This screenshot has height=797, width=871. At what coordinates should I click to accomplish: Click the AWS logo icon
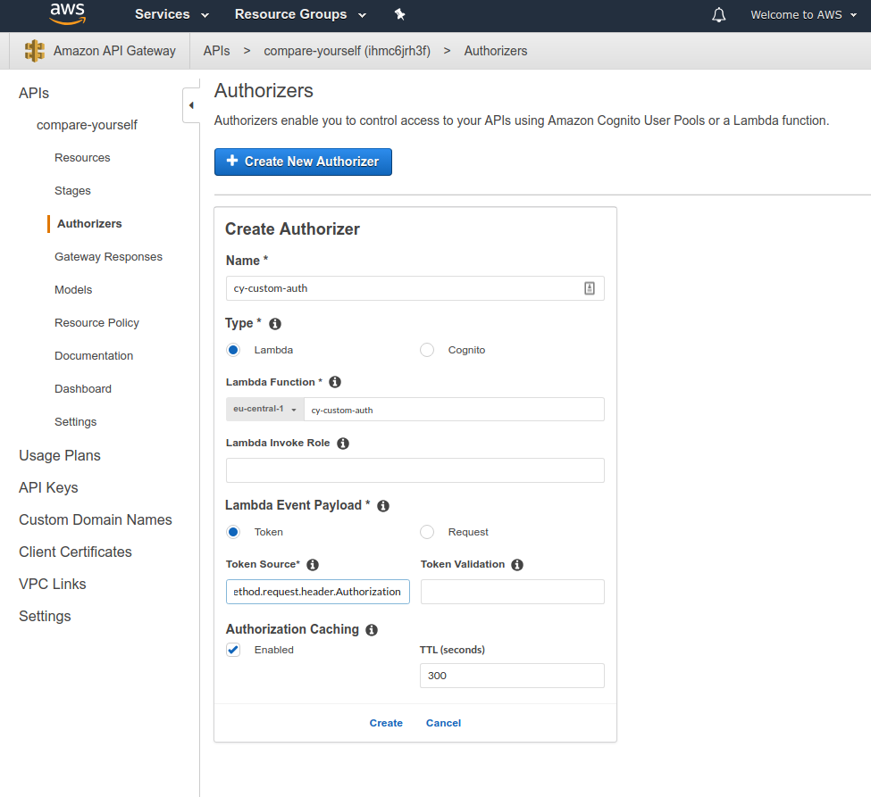coord(67,14)
